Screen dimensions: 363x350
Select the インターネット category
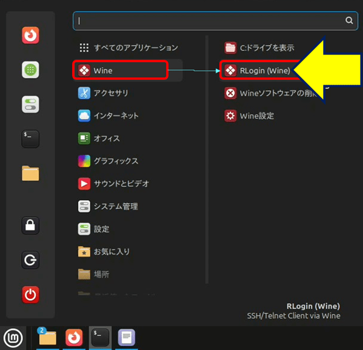[128, 115]
